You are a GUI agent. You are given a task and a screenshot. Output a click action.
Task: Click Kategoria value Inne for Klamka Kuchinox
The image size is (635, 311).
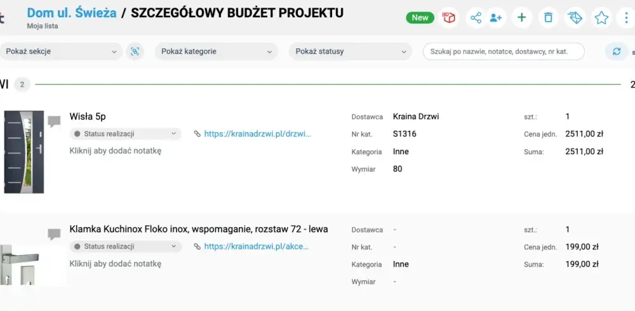coord(401,264)
